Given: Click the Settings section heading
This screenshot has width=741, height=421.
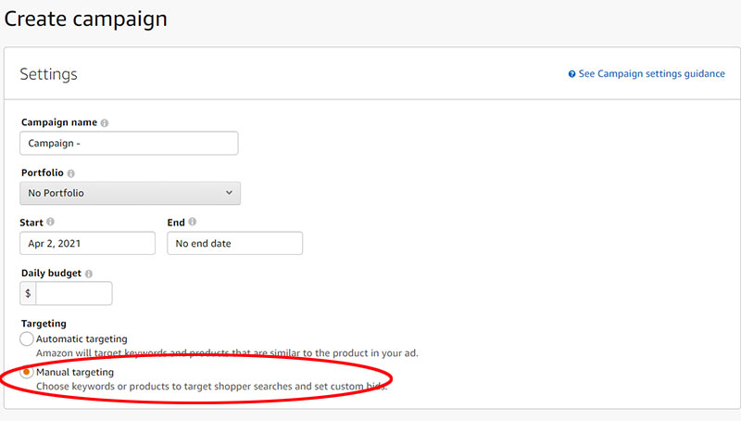Looking at the screenshot, I should (49, 74).
